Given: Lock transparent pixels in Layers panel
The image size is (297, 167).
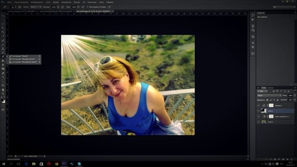Looking at the screenshot, I should pyautogui.click(x=267, y=100).
